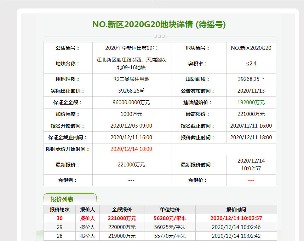This screenshot has height=241, width=304.
Task: Click the 公告编号 value 2020年宁新区出第09号
Action: point(131,48)
